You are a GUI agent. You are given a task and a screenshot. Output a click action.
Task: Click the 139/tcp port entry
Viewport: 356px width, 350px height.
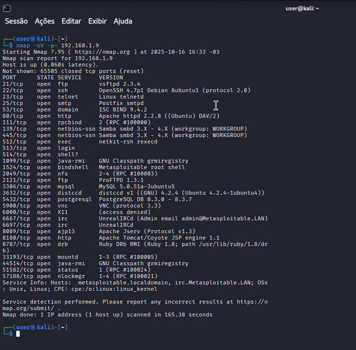point(15,129)
